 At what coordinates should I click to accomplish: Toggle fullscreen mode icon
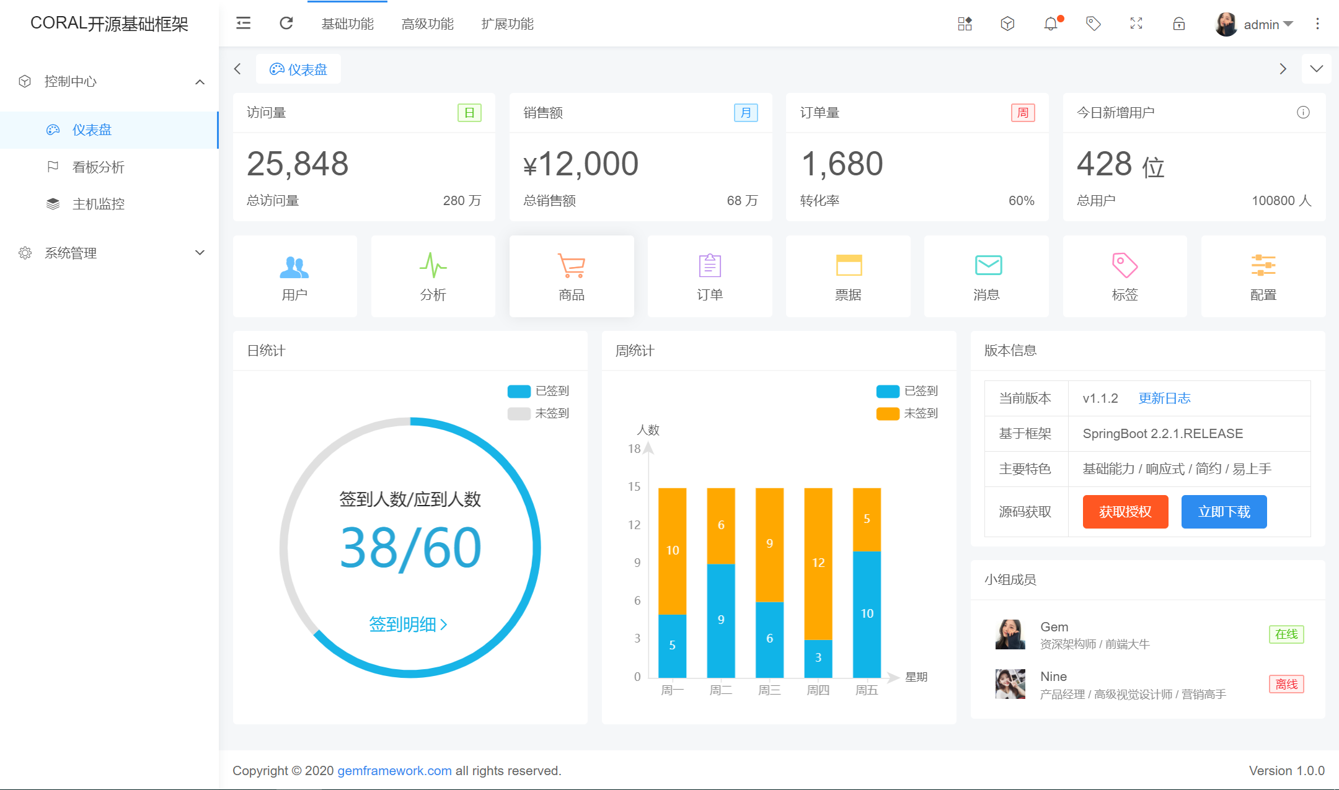click(1136, 24)
